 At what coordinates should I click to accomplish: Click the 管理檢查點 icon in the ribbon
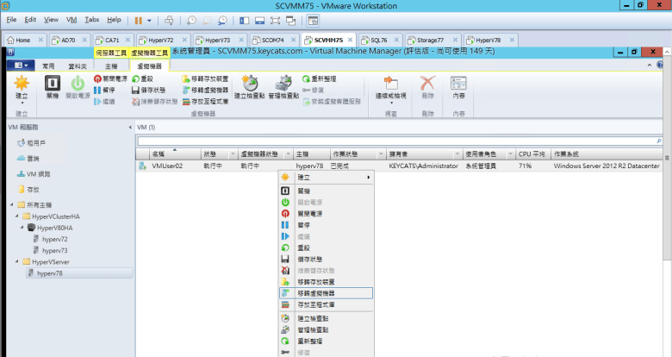point(283,85)
